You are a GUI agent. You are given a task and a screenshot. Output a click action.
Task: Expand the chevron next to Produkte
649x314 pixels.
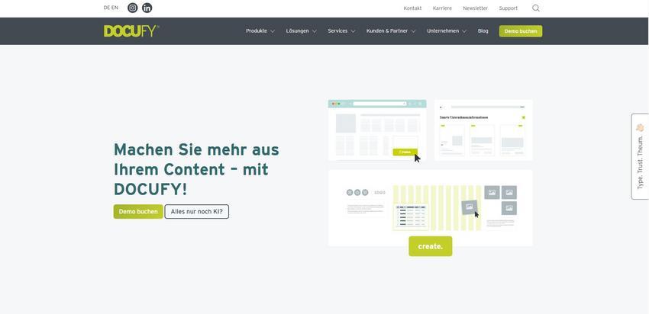tap(273, 31)
